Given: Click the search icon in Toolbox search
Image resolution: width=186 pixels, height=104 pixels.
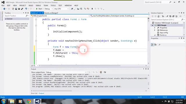Looking at the screenshot, I should click(x=26, y=16).
